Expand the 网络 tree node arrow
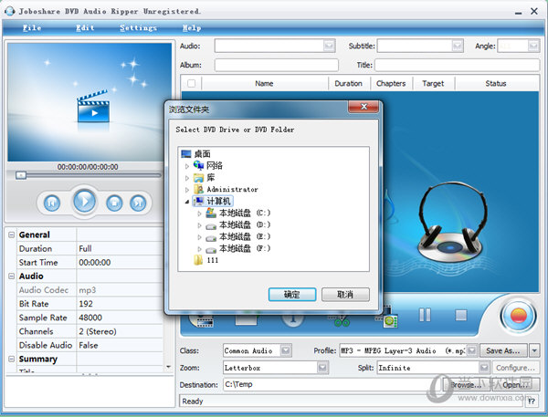 click(187, 166)
